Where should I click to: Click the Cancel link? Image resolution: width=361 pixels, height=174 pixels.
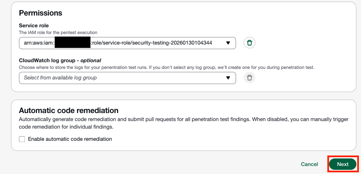click(309, 164)
